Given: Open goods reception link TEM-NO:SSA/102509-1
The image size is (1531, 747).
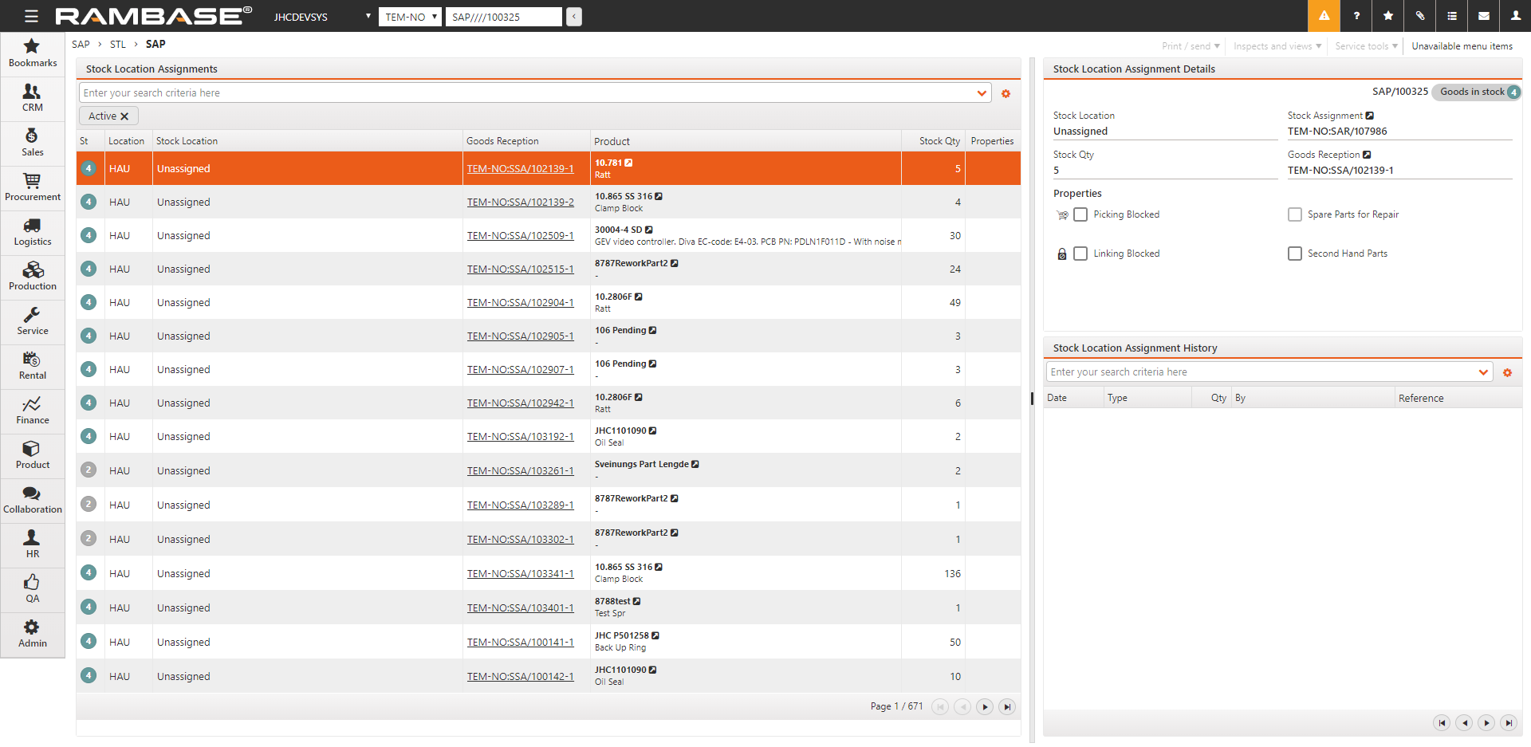Looking at the screenshot, I should (520, 236).
